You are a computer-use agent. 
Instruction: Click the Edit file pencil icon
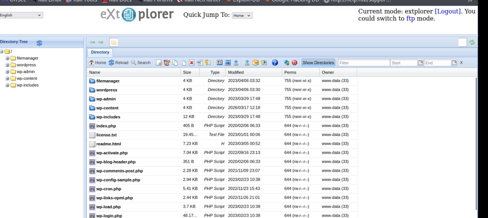click(x=167, y=63)
